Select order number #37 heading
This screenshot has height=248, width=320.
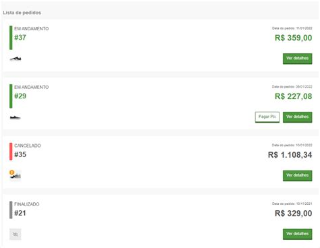point(20,38)
